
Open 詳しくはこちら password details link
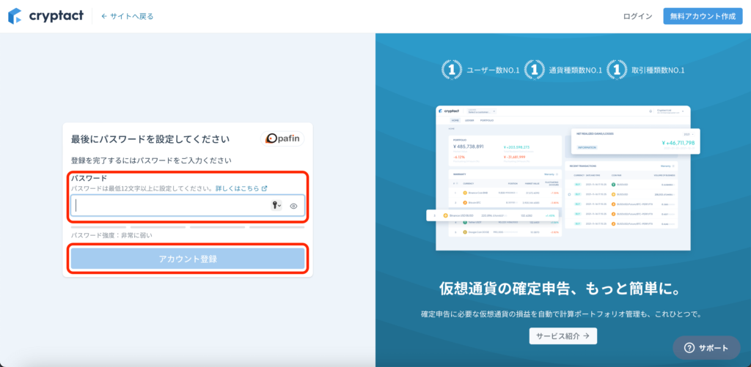241,188
